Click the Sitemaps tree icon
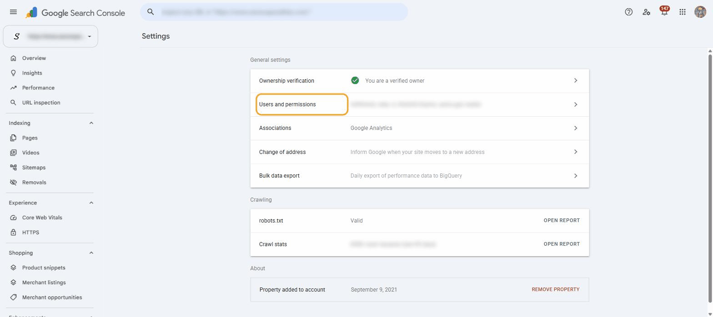This screenshot has height=317, width=713. coord(13,168)
